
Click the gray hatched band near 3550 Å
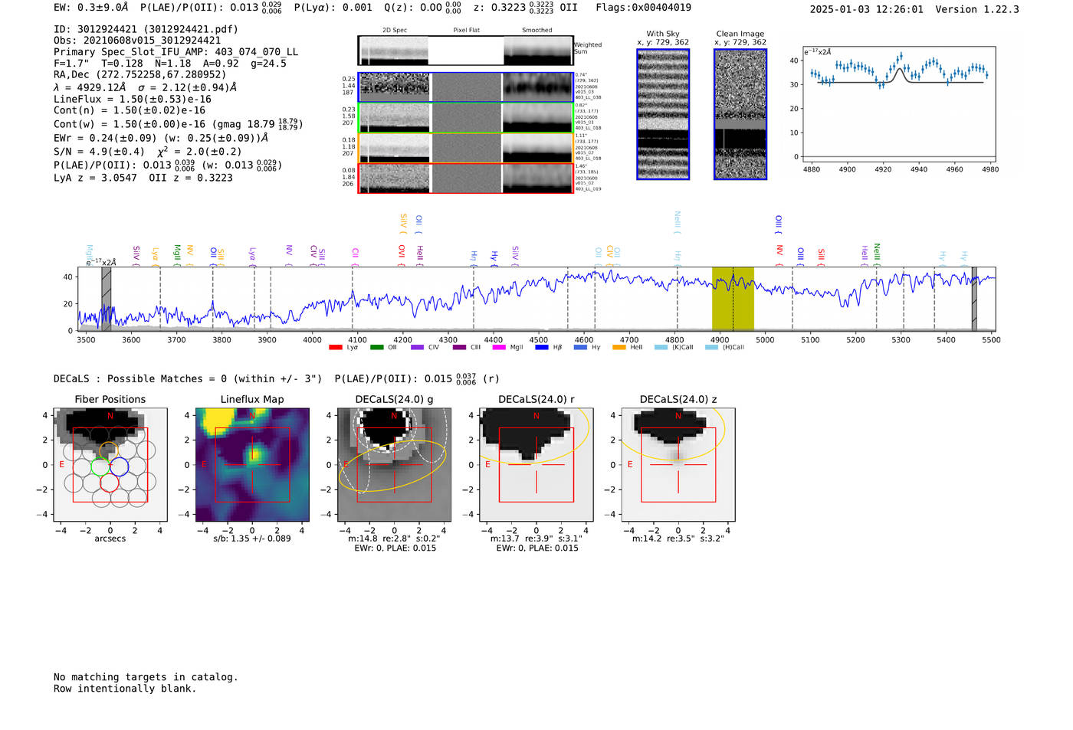[x=107, y=299]
